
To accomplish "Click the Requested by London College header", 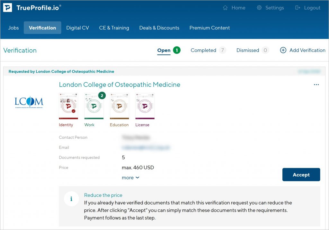I will pyautogui.click(x=61, y=71).
